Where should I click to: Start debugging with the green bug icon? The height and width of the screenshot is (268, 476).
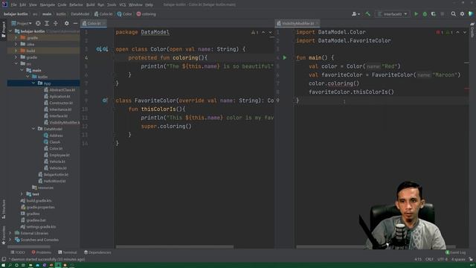[x=425, y=14]
